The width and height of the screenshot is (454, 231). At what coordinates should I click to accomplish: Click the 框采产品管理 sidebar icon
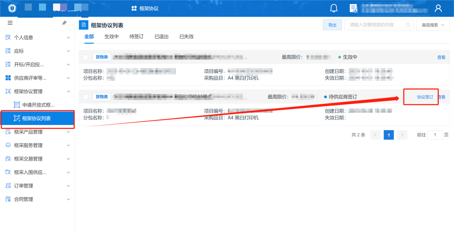[8, 132]
